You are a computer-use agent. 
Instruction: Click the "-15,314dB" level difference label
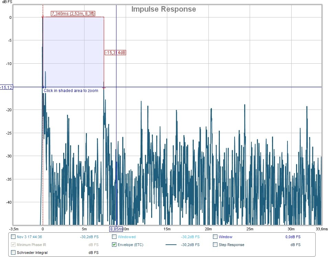[115, 52]
